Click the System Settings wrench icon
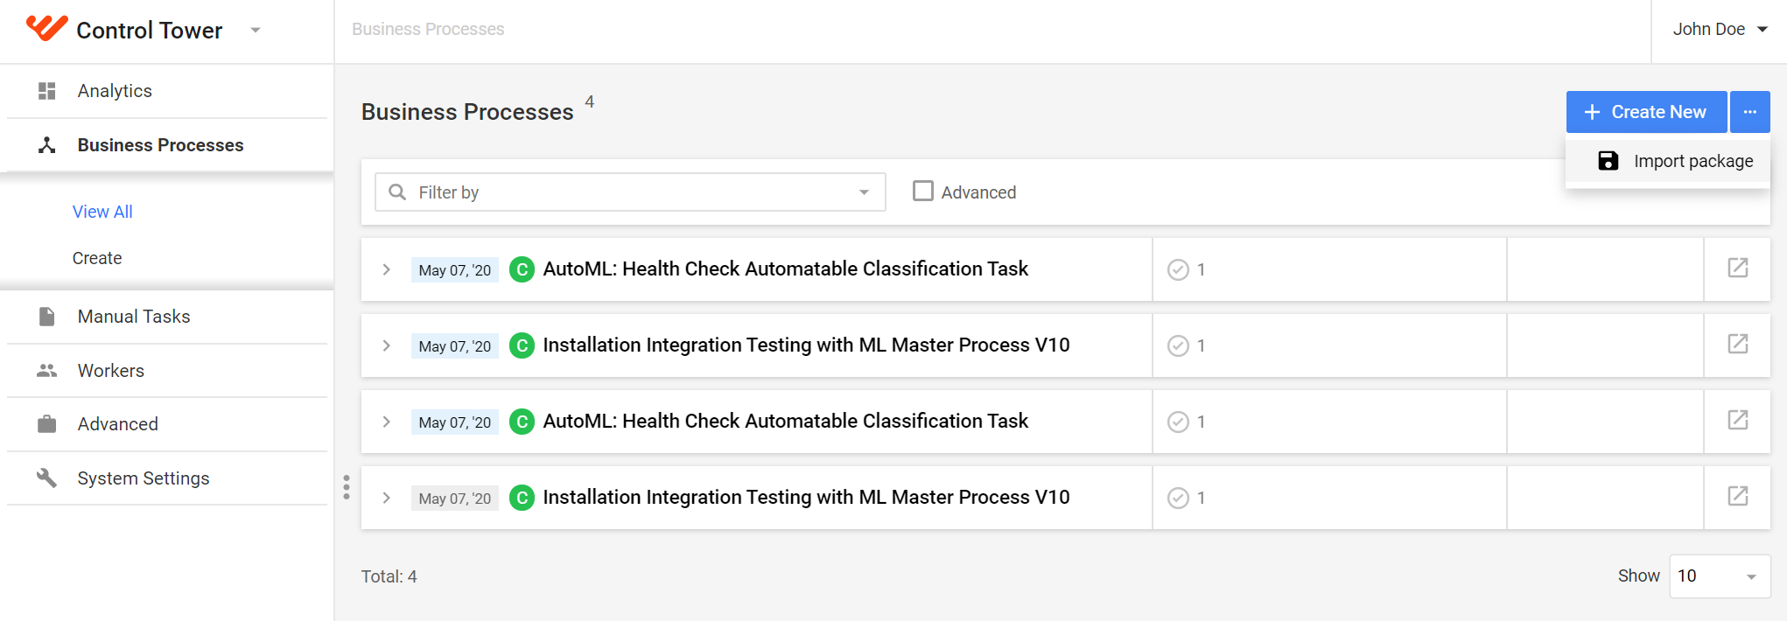This screenshot has width=1787, height=621. coord(47,478)
